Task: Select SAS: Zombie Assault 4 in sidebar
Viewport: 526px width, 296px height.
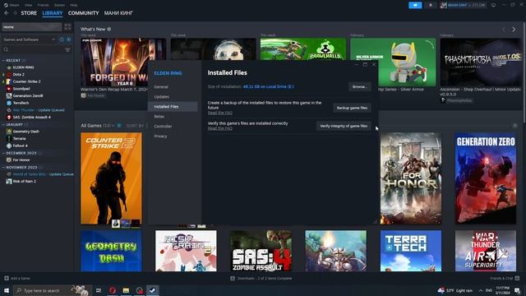Action: [x=31, y=117]
